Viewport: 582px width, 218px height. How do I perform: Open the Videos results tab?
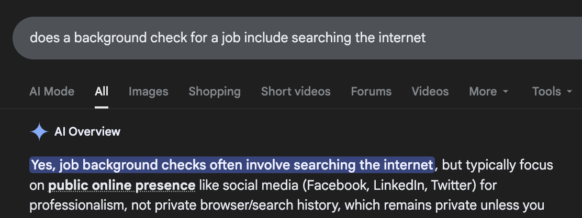click(430, 92)
